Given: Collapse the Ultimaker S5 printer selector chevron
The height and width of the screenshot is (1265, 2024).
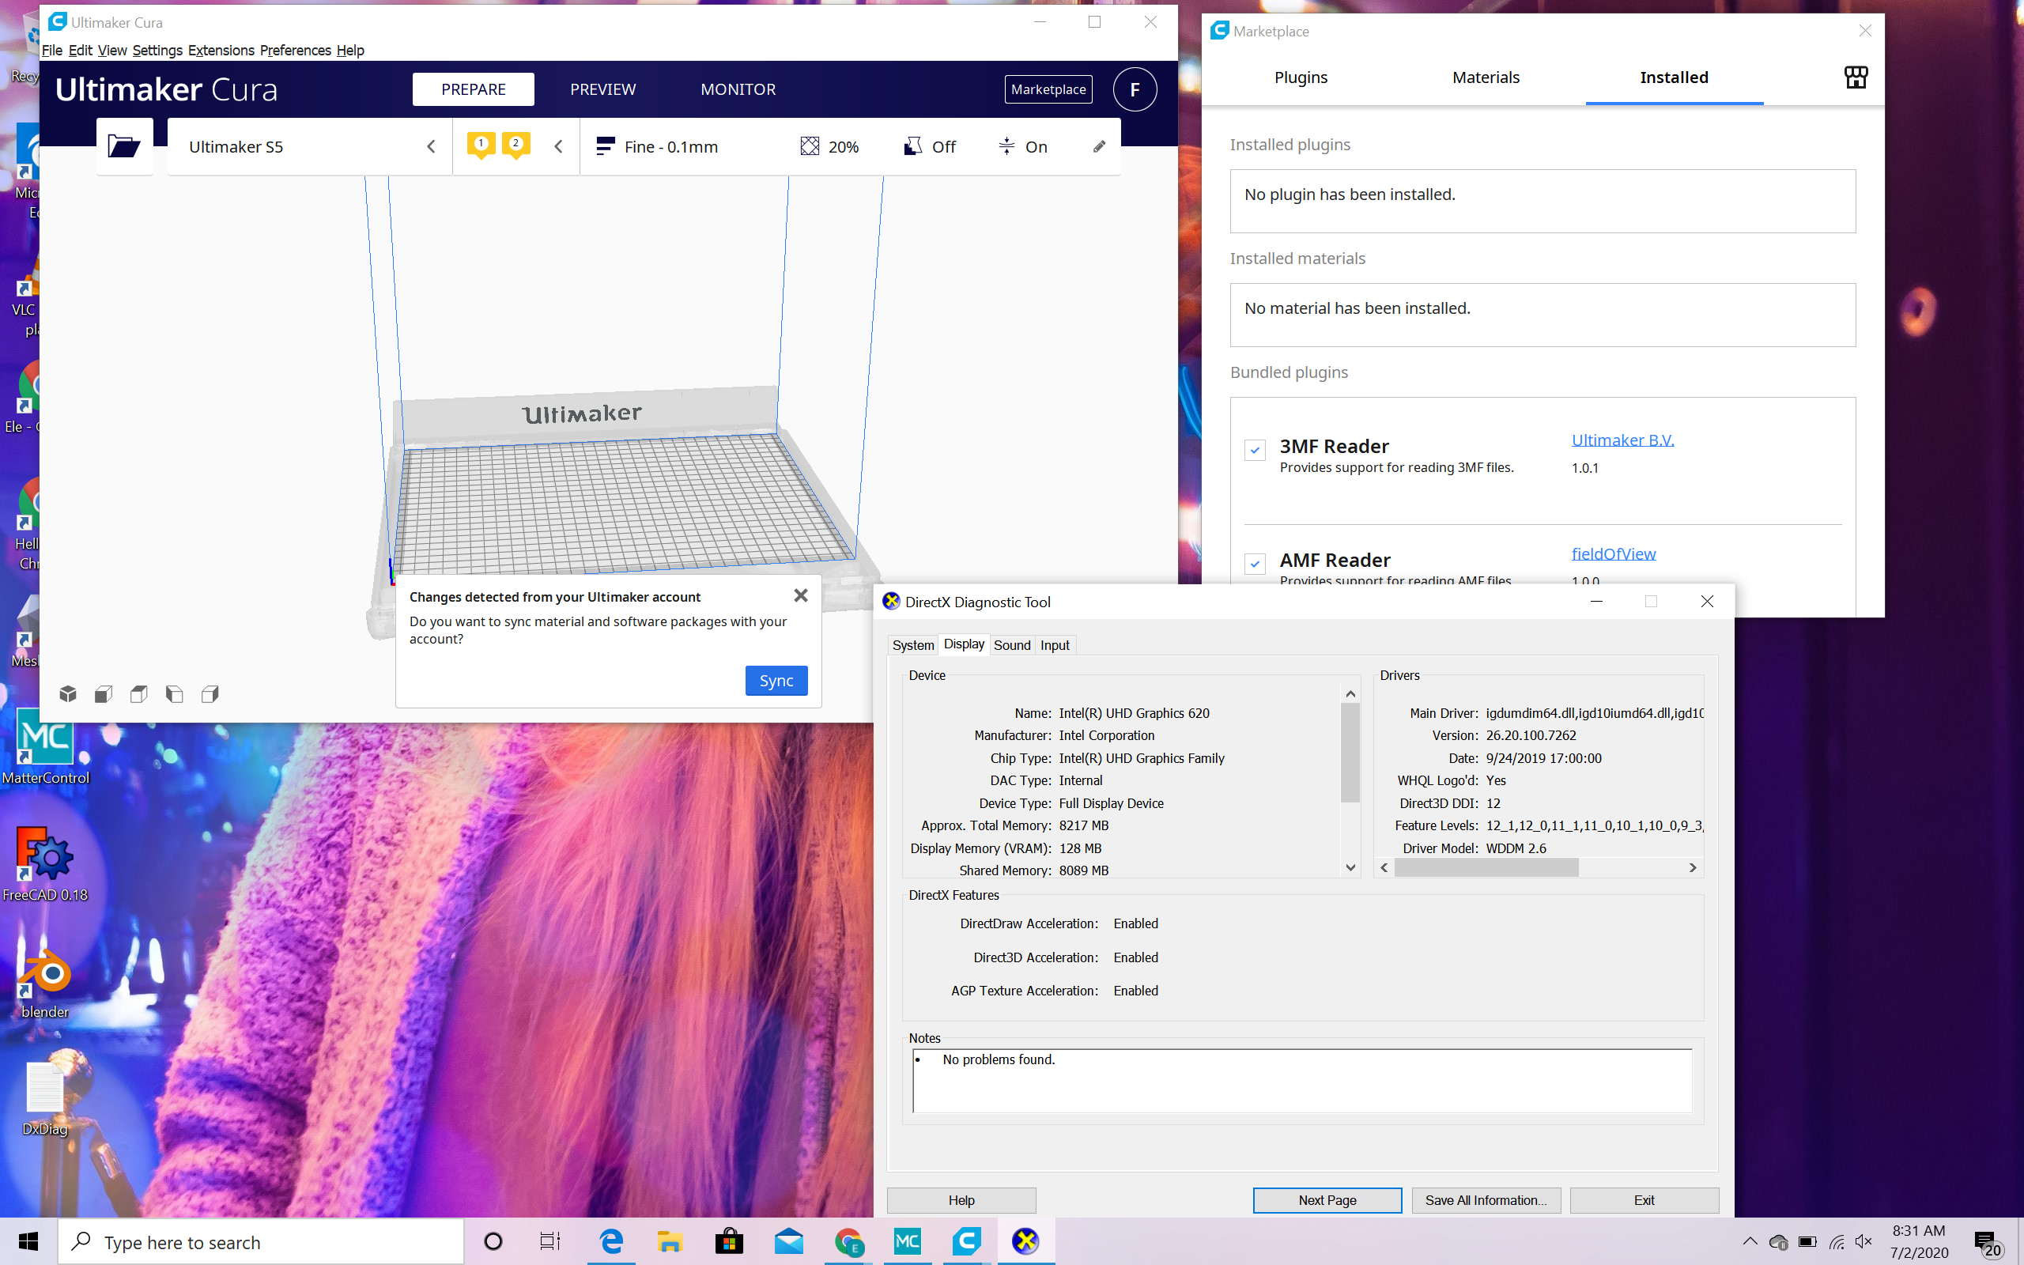Looking at the screenshot, I should [431, 146].
